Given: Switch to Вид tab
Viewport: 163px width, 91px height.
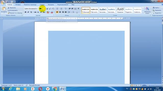Looking at the screenshot, I should point(73,5).
